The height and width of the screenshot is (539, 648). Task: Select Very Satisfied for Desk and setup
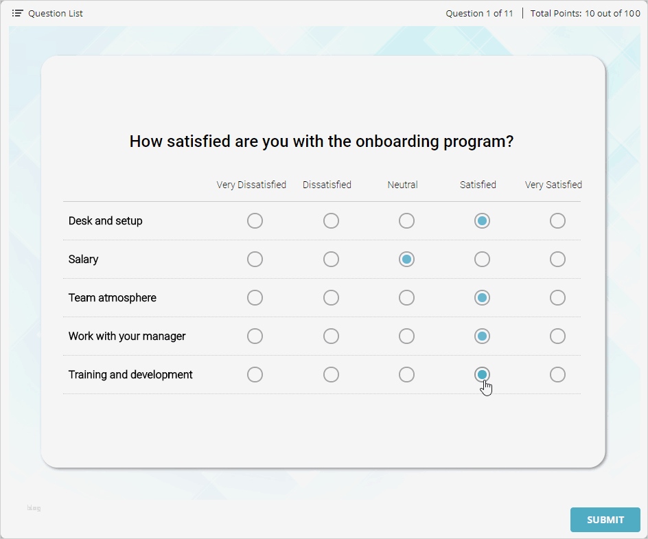coord(557,220)
